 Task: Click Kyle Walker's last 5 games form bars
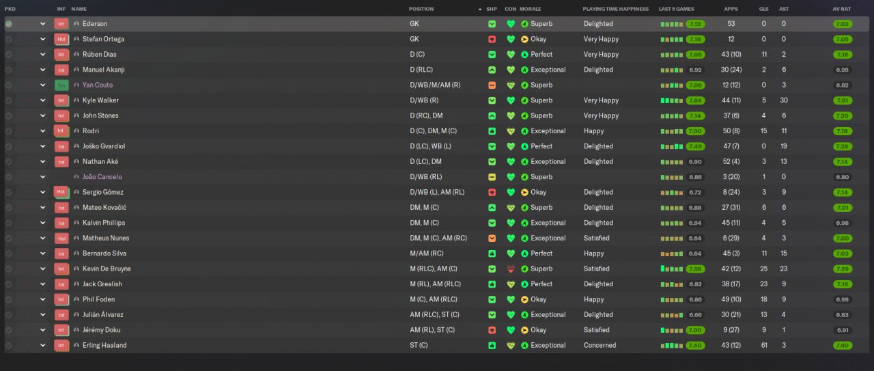point(671,100)
